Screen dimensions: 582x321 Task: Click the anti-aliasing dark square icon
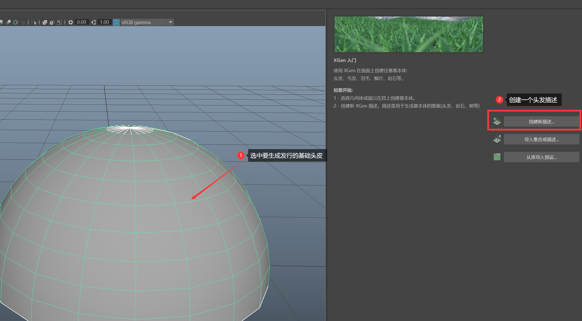click(23, 22)
